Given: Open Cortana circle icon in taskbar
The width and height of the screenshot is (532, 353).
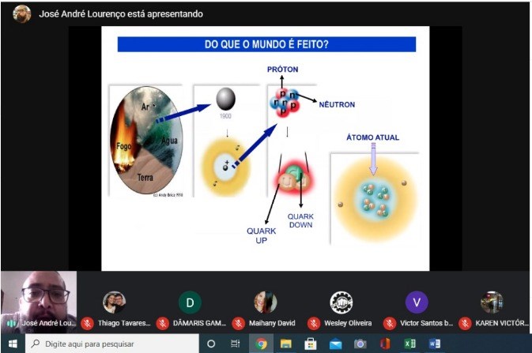Looking at the screenshot, I should pyautogui.click(x=211, y=344).
